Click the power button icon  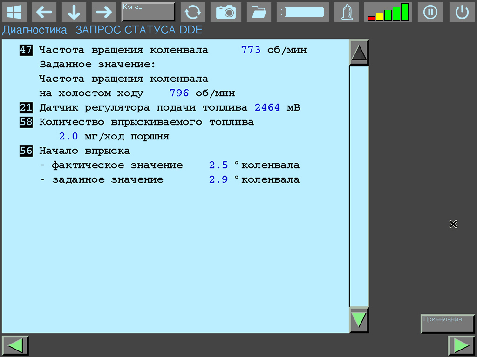(x=462, y=12)
